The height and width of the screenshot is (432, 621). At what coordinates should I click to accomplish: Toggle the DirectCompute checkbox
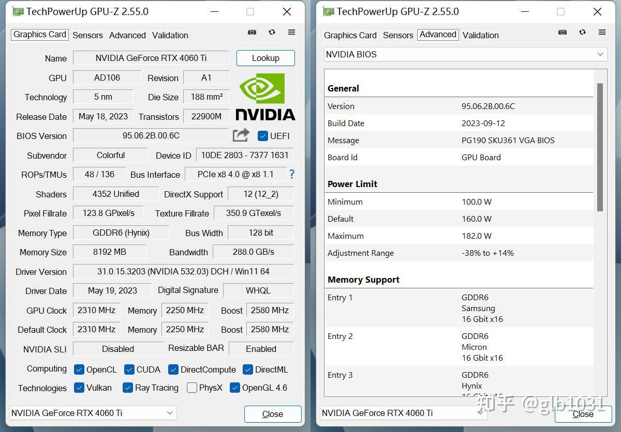tap(173, 369)
